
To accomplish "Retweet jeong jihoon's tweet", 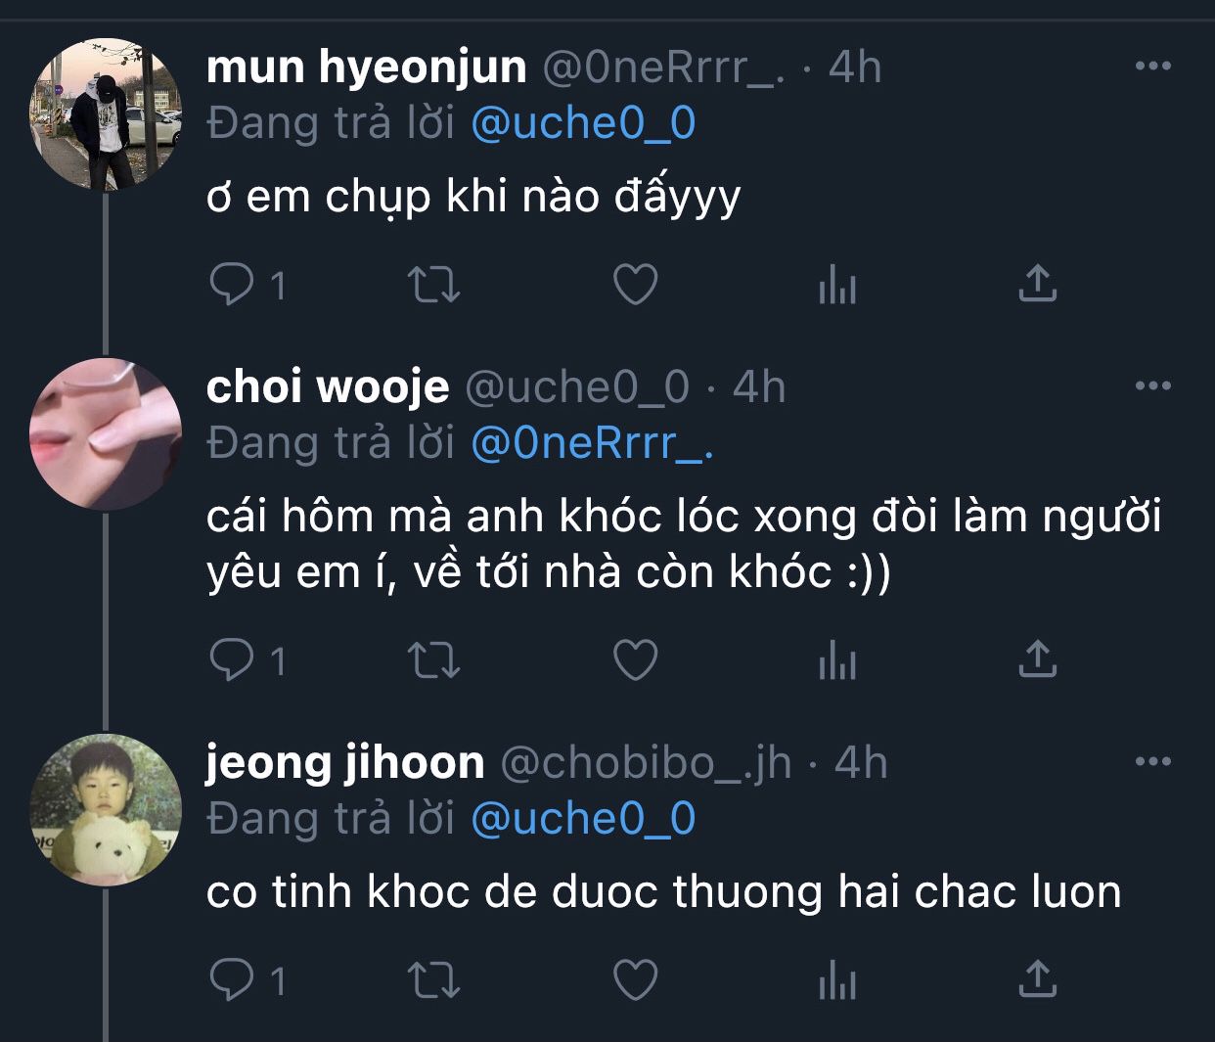I will [x=433, y=979].
